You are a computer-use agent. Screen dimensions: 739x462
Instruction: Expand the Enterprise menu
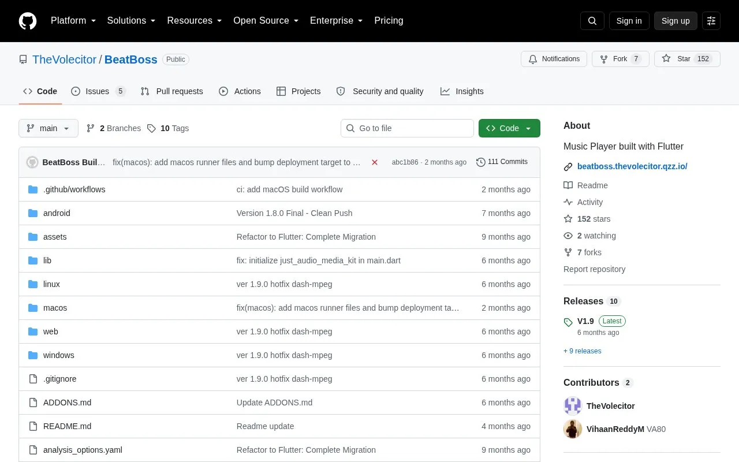coord(337,21)
